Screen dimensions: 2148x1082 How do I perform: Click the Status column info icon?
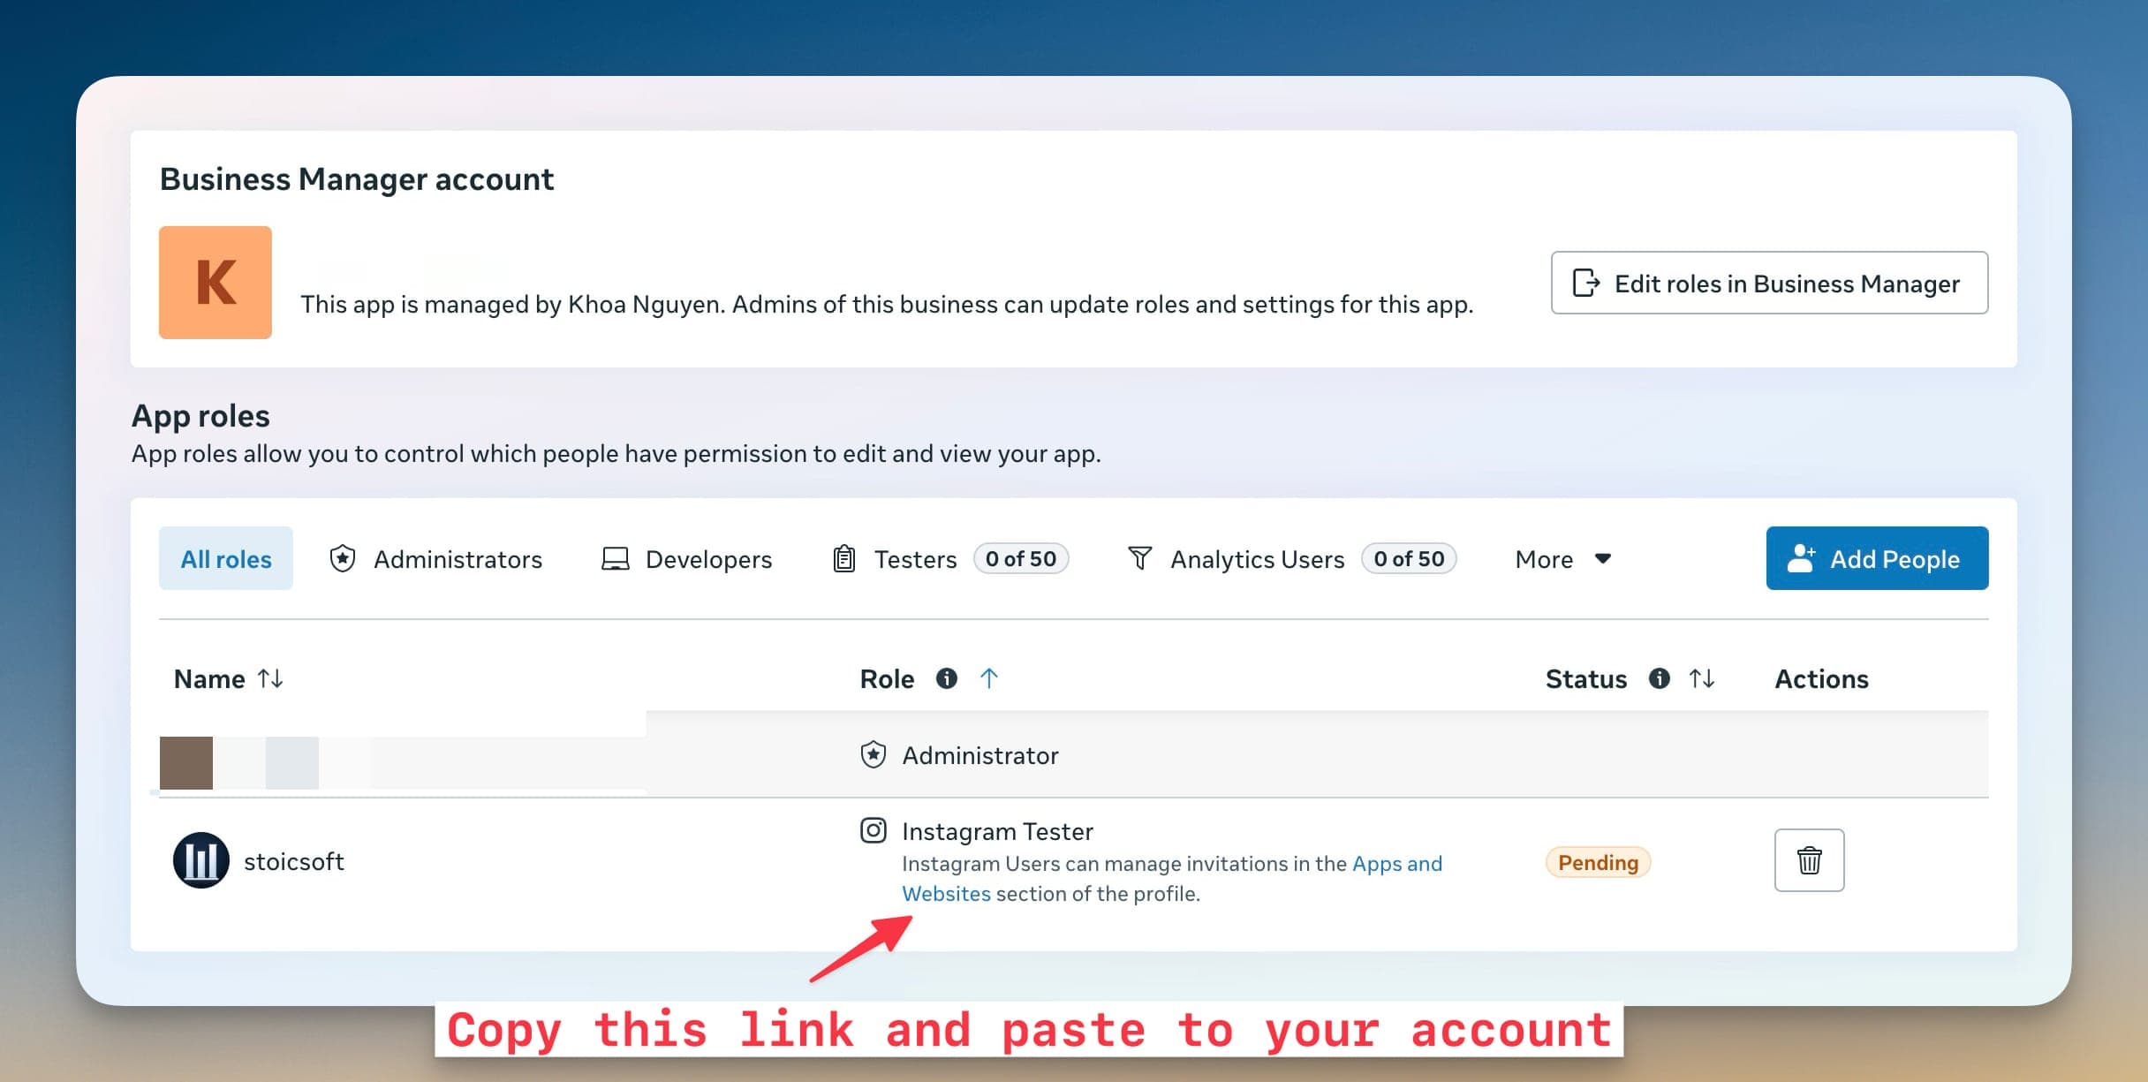pos(1660,678)
